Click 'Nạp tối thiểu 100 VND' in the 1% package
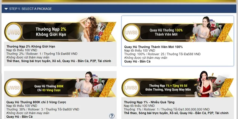The height and width of the screenshot is (119, 238). tap(139, 106)
